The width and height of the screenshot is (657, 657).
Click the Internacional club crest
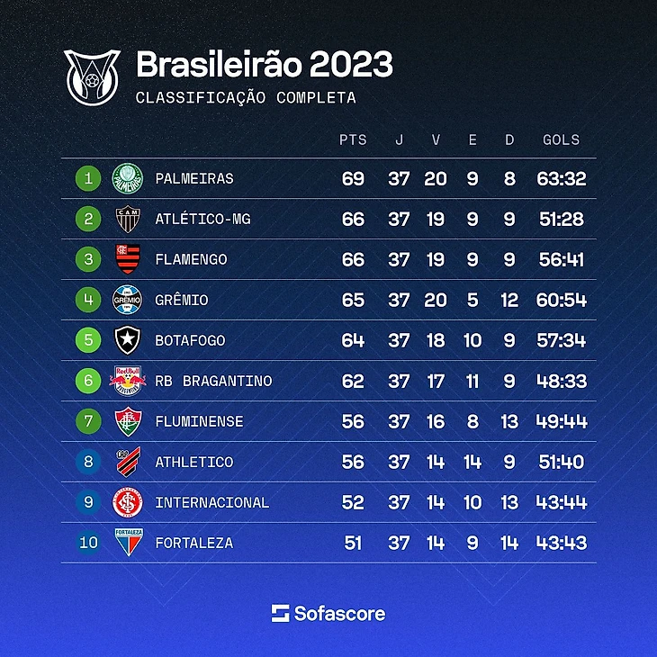[x=126, y=502]
